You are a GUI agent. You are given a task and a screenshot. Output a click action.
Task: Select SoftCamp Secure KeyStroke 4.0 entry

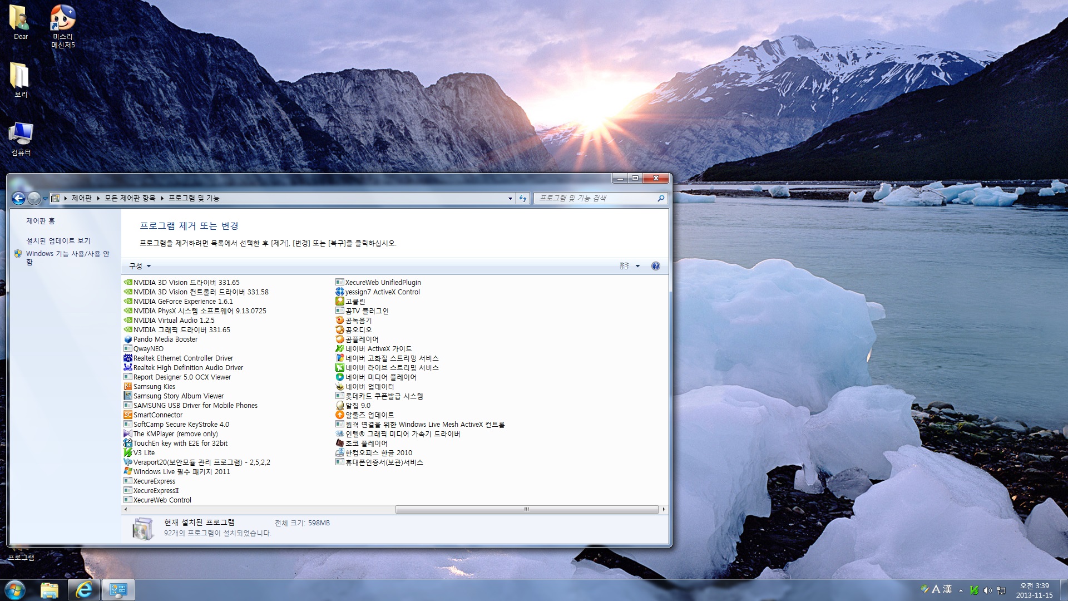[x=176, y=425]
